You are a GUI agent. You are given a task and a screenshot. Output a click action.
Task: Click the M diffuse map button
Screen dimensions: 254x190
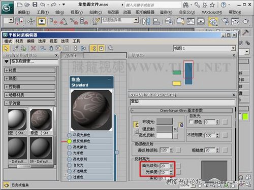175,129
